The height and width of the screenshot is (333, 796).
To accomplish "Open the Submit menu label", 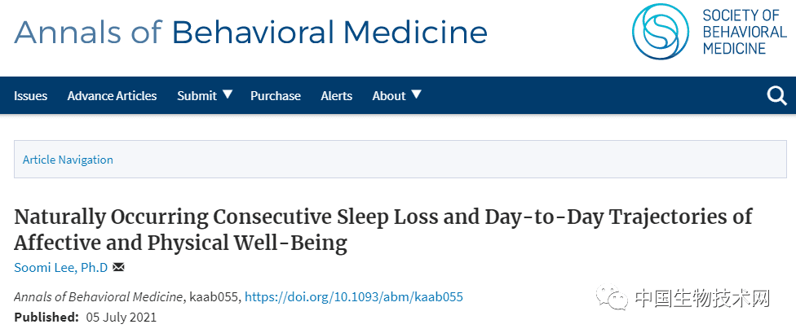I will tap(197, 96).
